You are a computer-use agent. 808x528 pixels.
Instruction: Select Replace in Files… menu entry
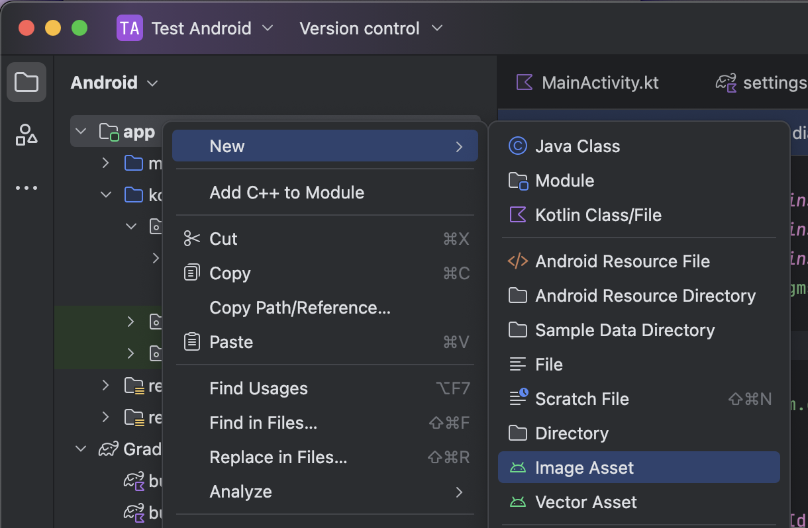pyautogui.click(x=325, y=457)
